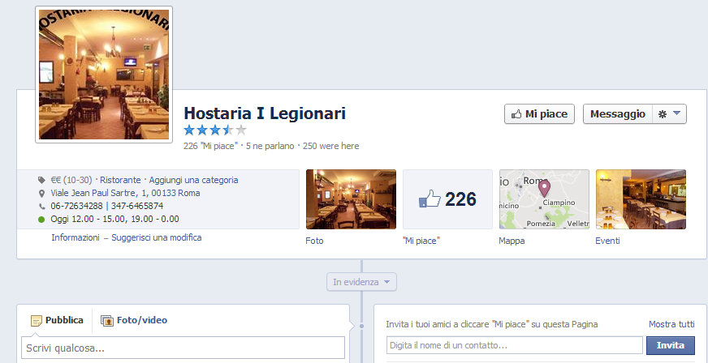Viewport: 708px width, 363px height.
Task: Click the Hostaria I Legionari page title
Action: pyautogui.click(x=265, y=113)
